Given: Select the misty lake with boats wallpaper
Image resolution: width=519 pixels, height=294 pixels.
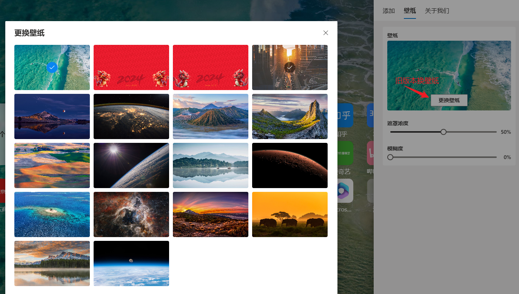Looking at the screenshot, I should 211,165.
